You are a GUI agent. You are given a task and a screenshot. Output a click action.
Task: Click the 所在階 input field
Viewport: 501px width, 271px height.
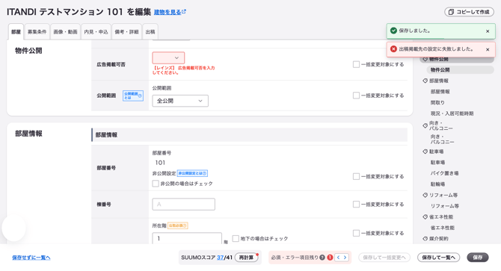[x=187, y=238]
